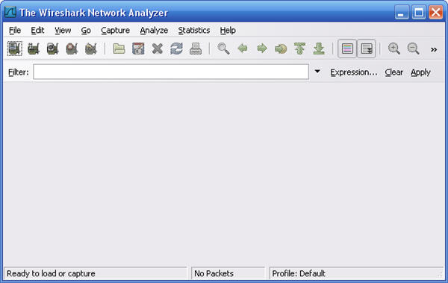The height and width of the screenshot is (283, 448).
Task: Print packets with printer icon
Action: tap(196, 49)
